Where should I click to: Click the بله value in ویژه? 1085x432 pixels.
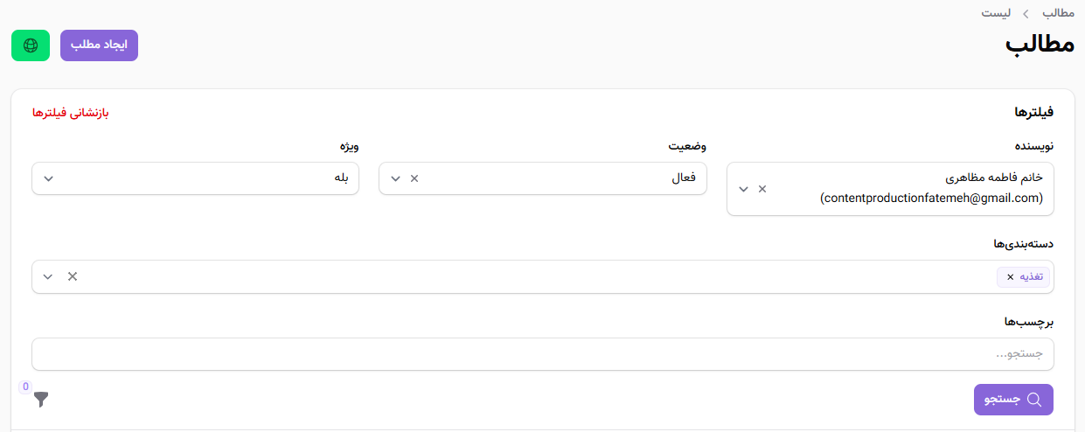(x=341, y=178)
